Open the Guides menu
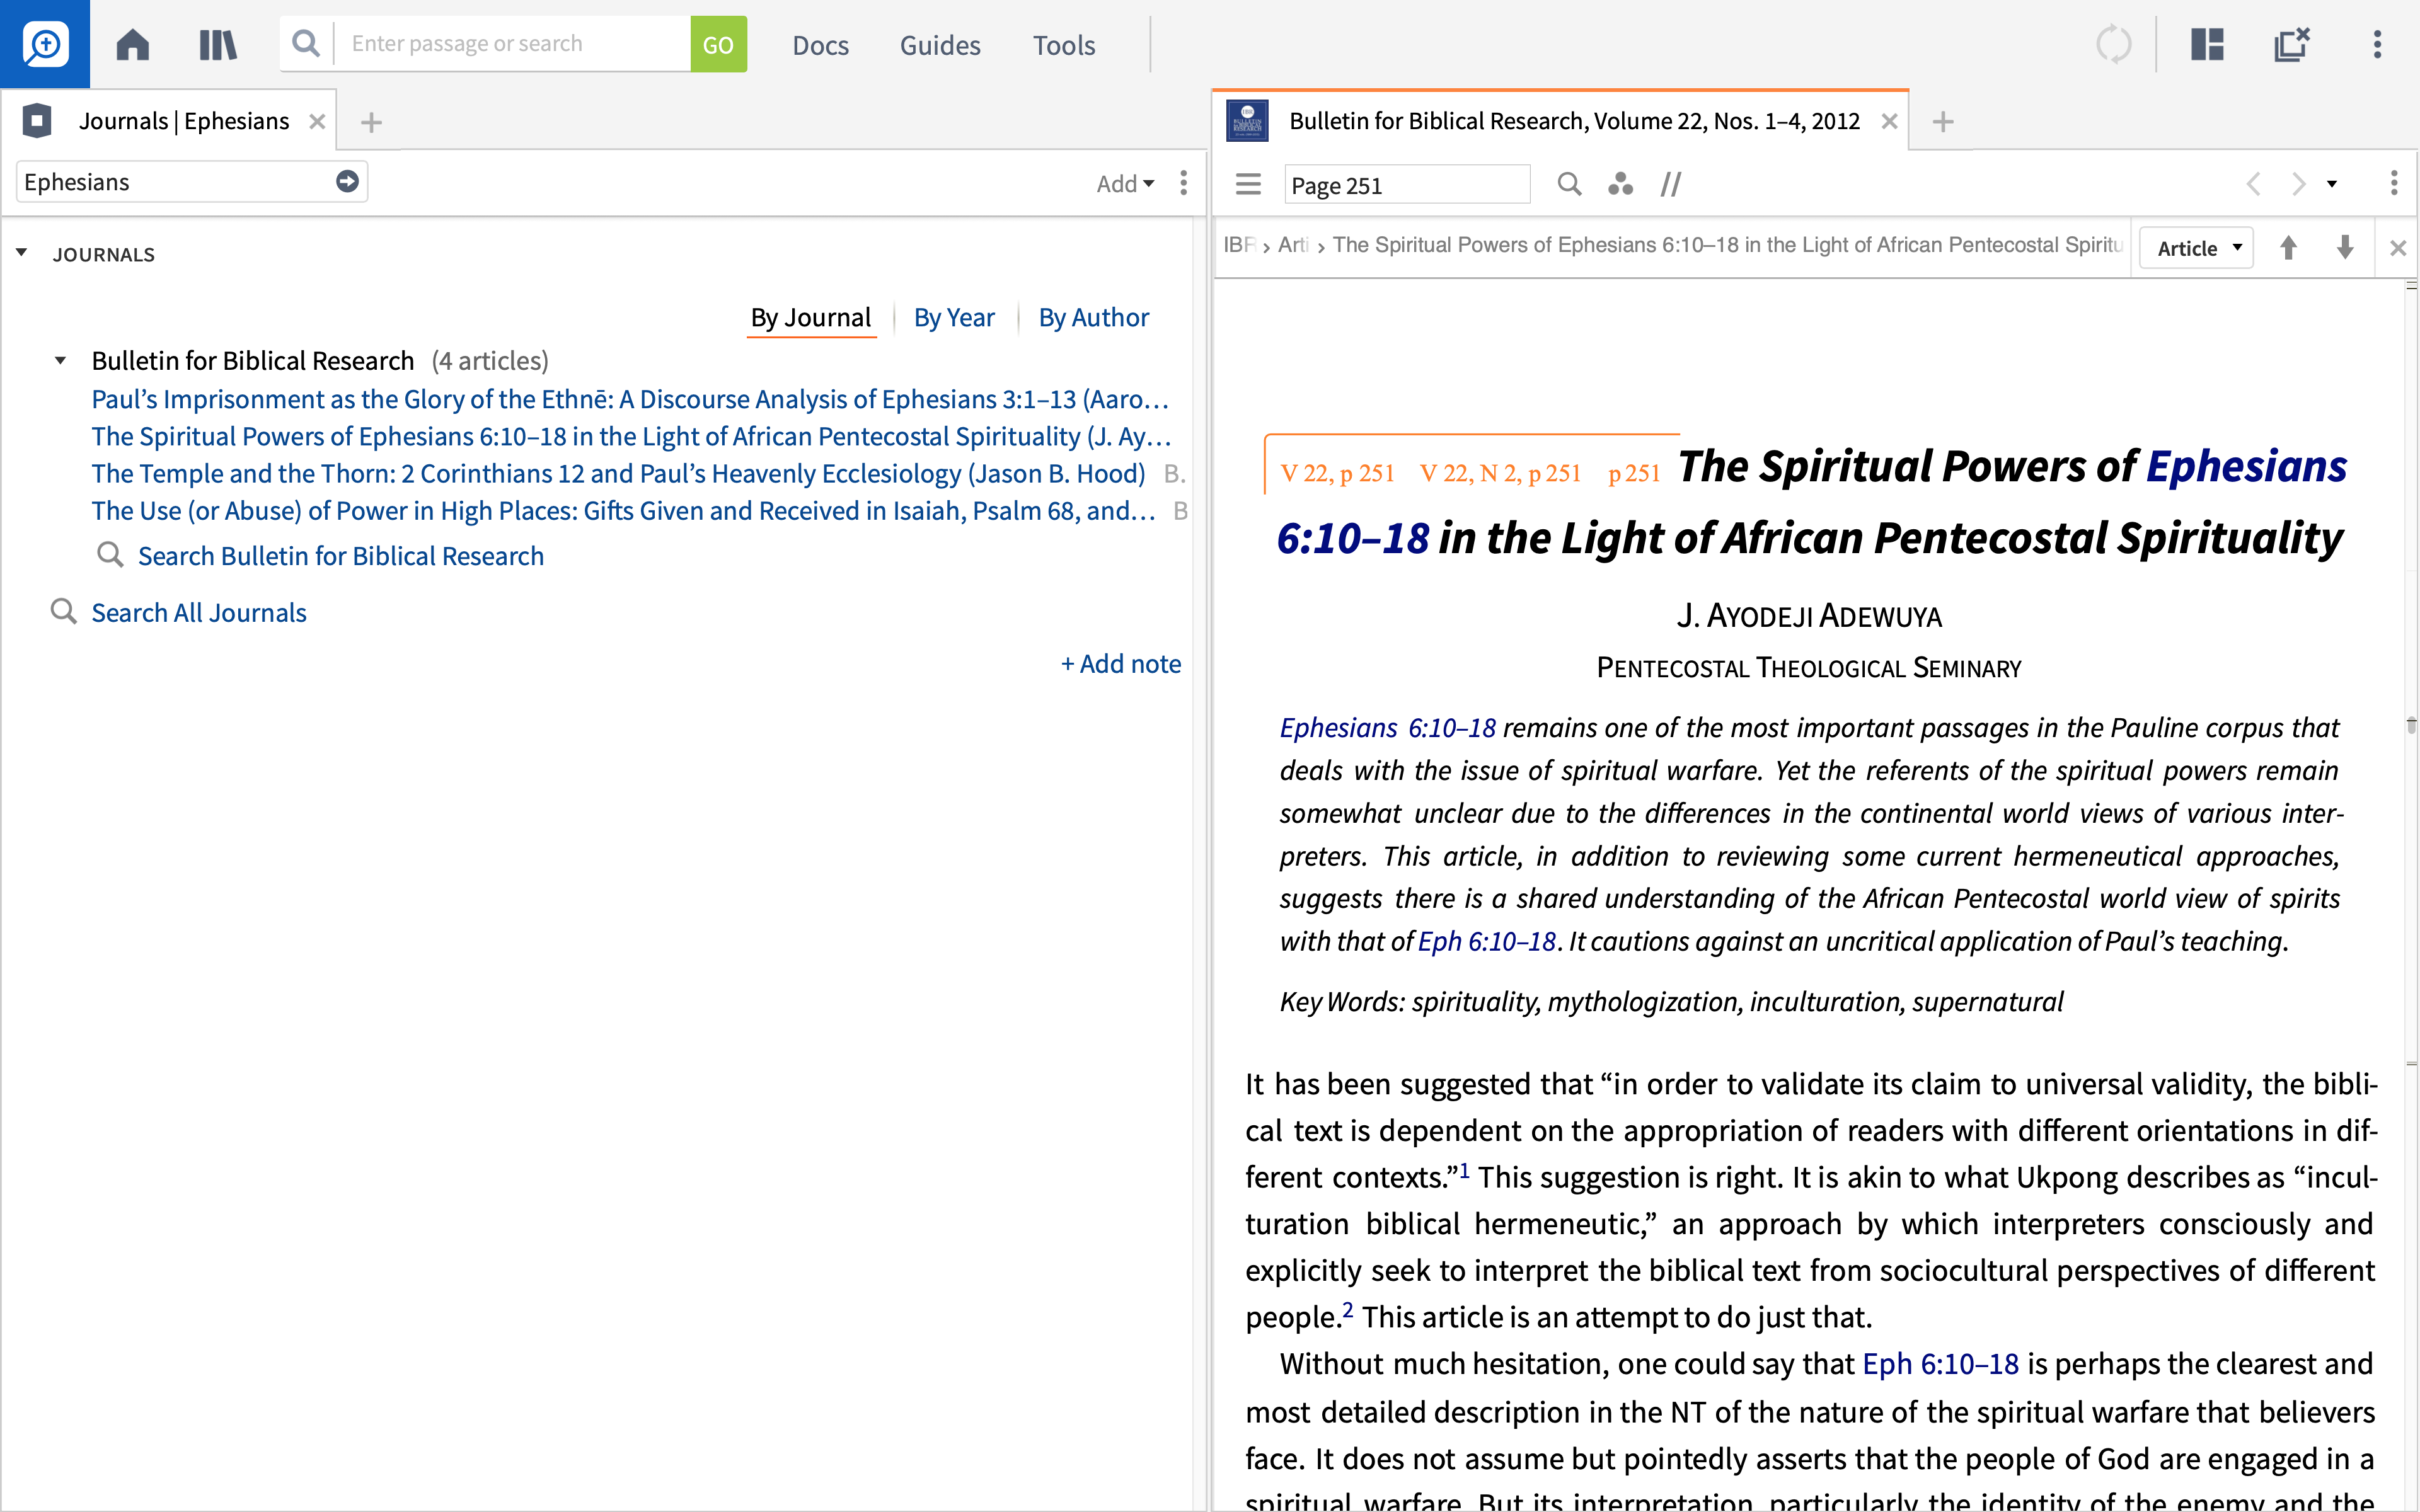2420x1512 pixels. tap(940, 45)
